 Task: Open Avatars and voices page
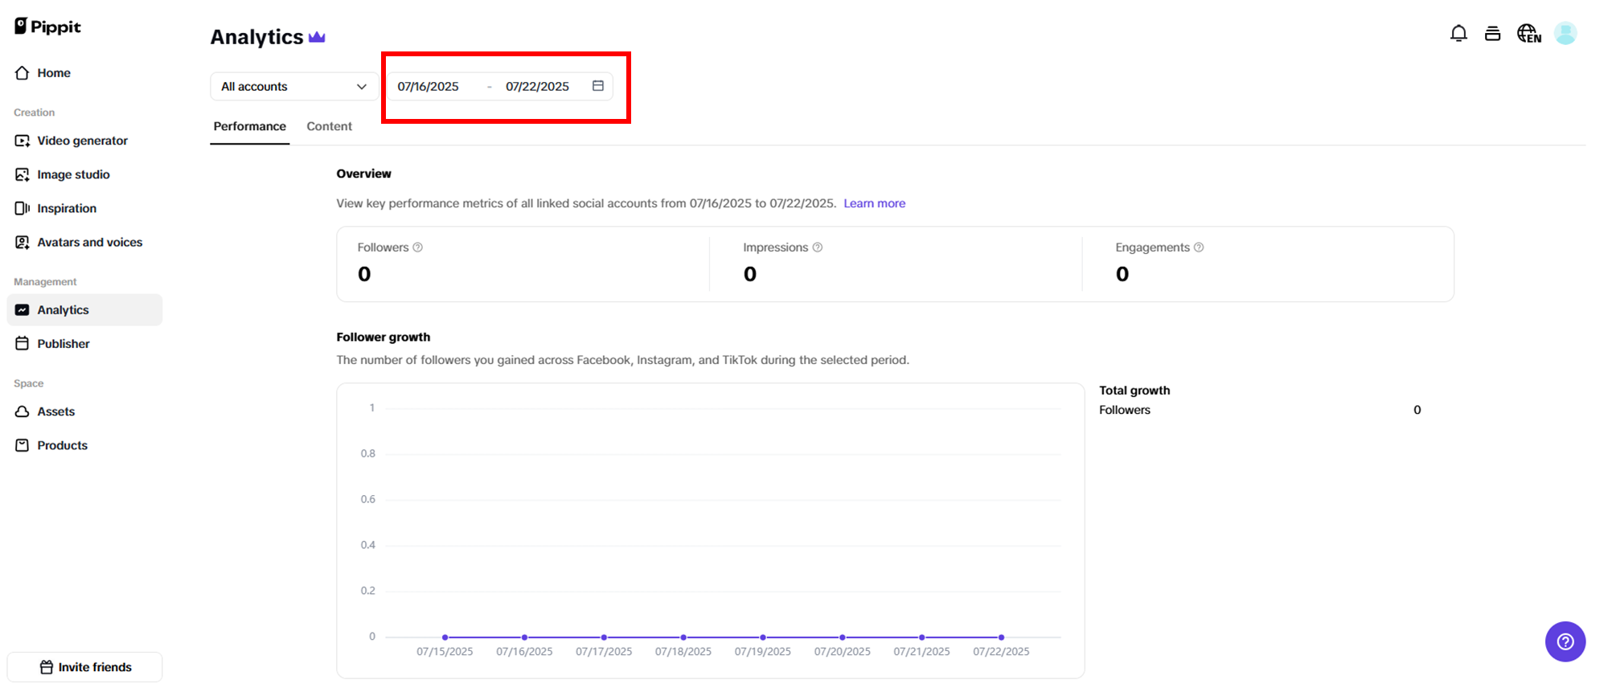click(x=89, y=242)
